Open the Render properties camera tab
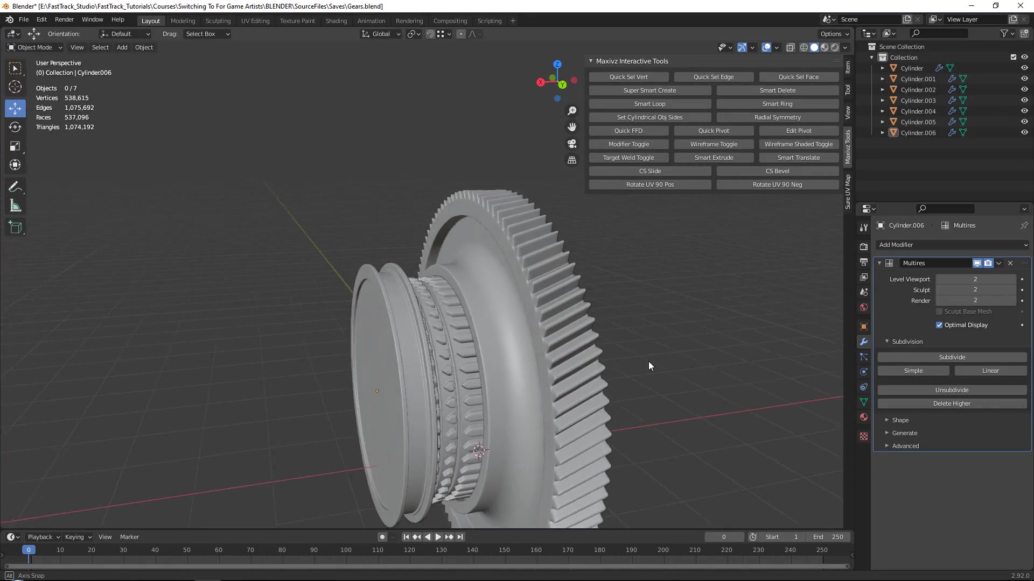 864,246
